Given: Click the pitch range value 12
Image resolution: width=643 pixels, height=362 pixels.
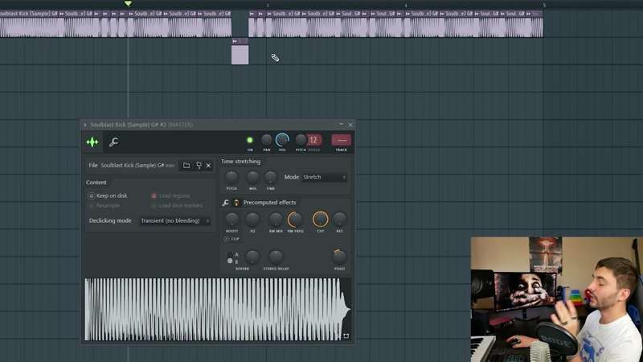Looking at the screenshot, I should 313,140.
